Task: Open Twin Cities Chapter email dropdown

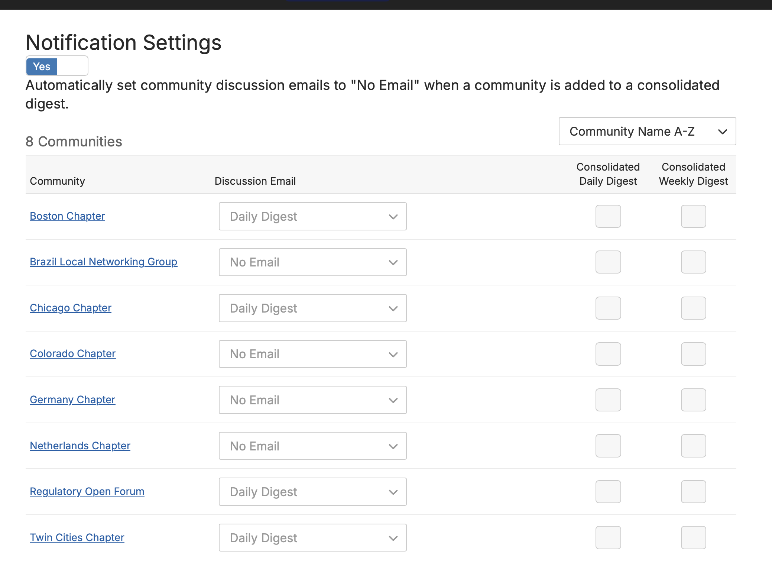Action: pos(312,537)
